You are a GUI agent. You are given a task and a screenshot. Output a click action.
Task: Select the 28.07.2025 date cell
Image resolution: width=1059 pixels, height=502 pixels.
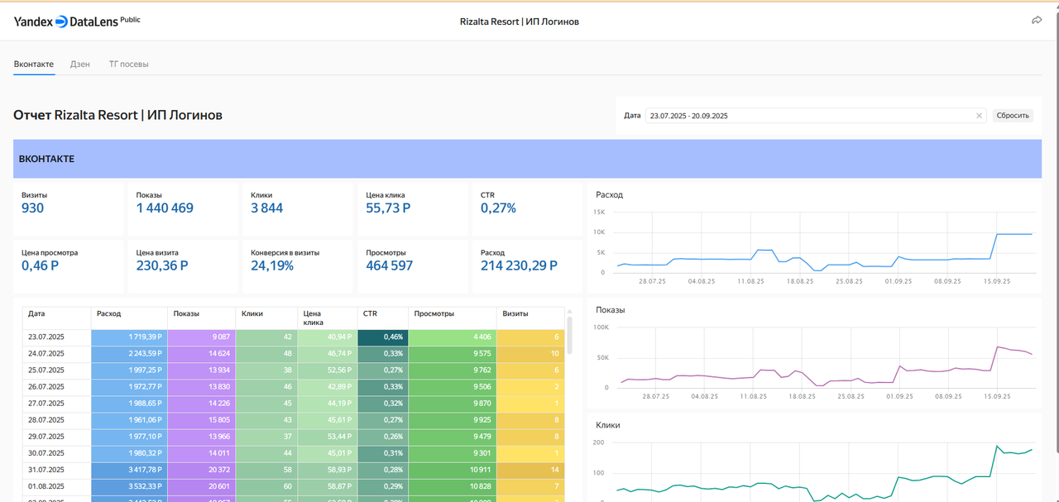[x=56, y=420]
